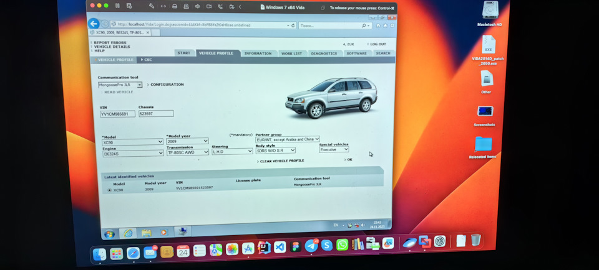This screenshot has height=270, width=599.
Task: Open VM settings wrench icon
Action: coord(151,6)
